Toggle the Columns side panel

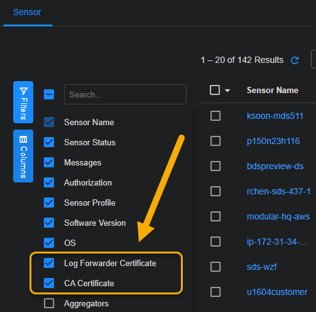[x=23, y=156]
